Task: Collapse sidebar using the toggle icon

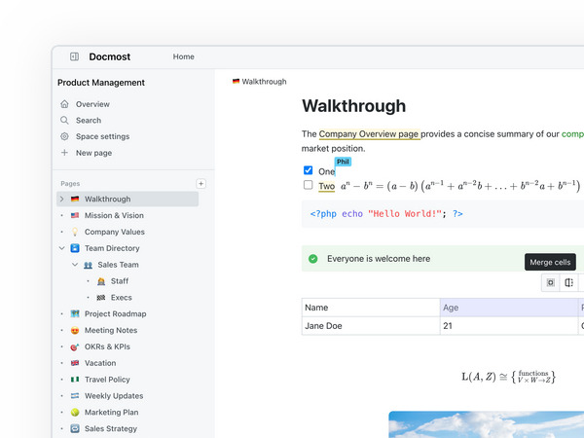Action: tap(74, 56)
